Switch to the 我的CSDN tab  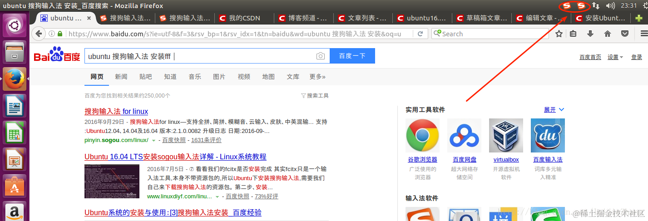(x=244, y=18)
